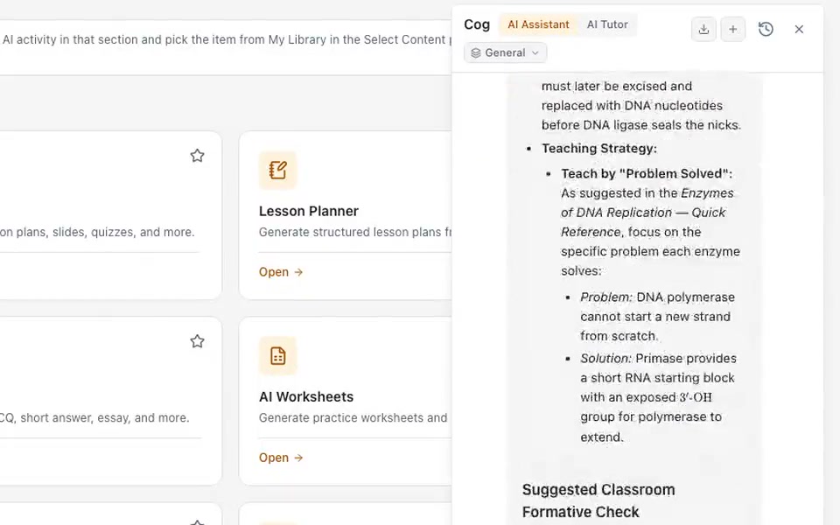Image resolution: width=840 pixels, height=525 pixels.
Task: Close the Cog assistant panel
Action: pos(799,30)
